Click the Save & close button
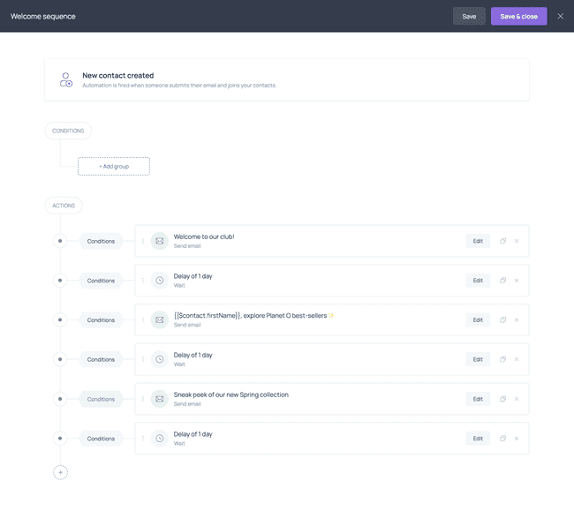 [x=518, y=17]
